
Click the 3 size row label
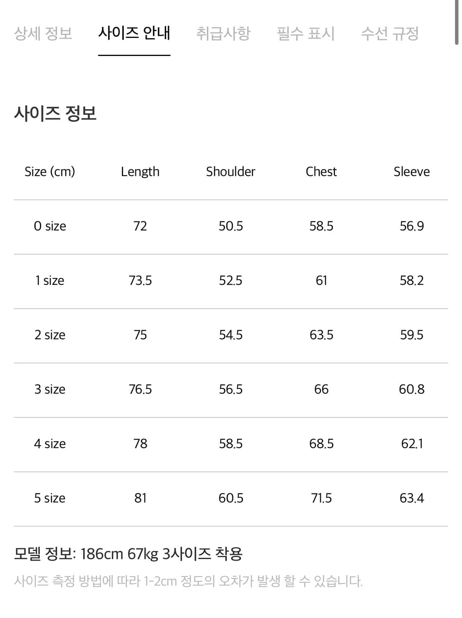pos(49,389)
